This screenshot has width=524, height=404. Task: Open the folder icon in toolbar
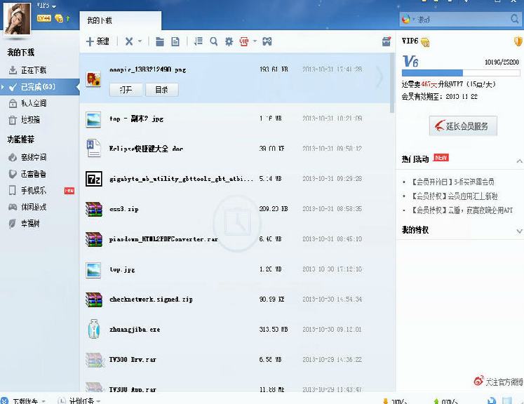(x=160, y=42)
